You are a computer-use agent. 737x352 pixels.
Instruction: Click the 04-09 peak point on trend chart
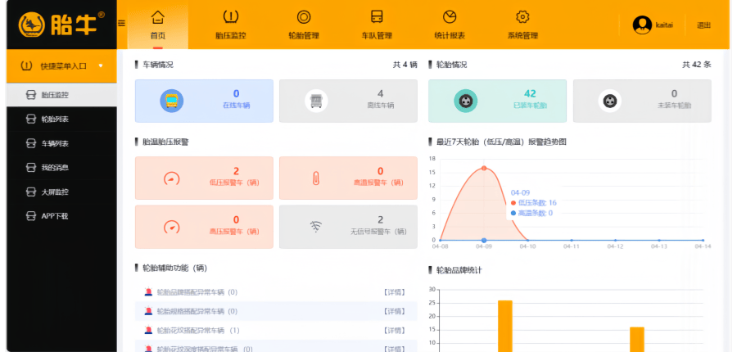point(484,168)
